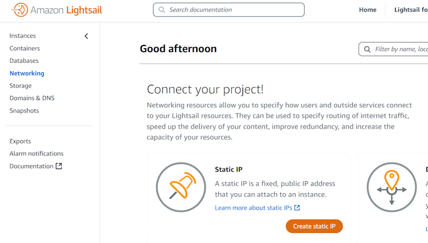Select the Networking sidebar item
The image size is (428, 243).
[x=27, y=73]
